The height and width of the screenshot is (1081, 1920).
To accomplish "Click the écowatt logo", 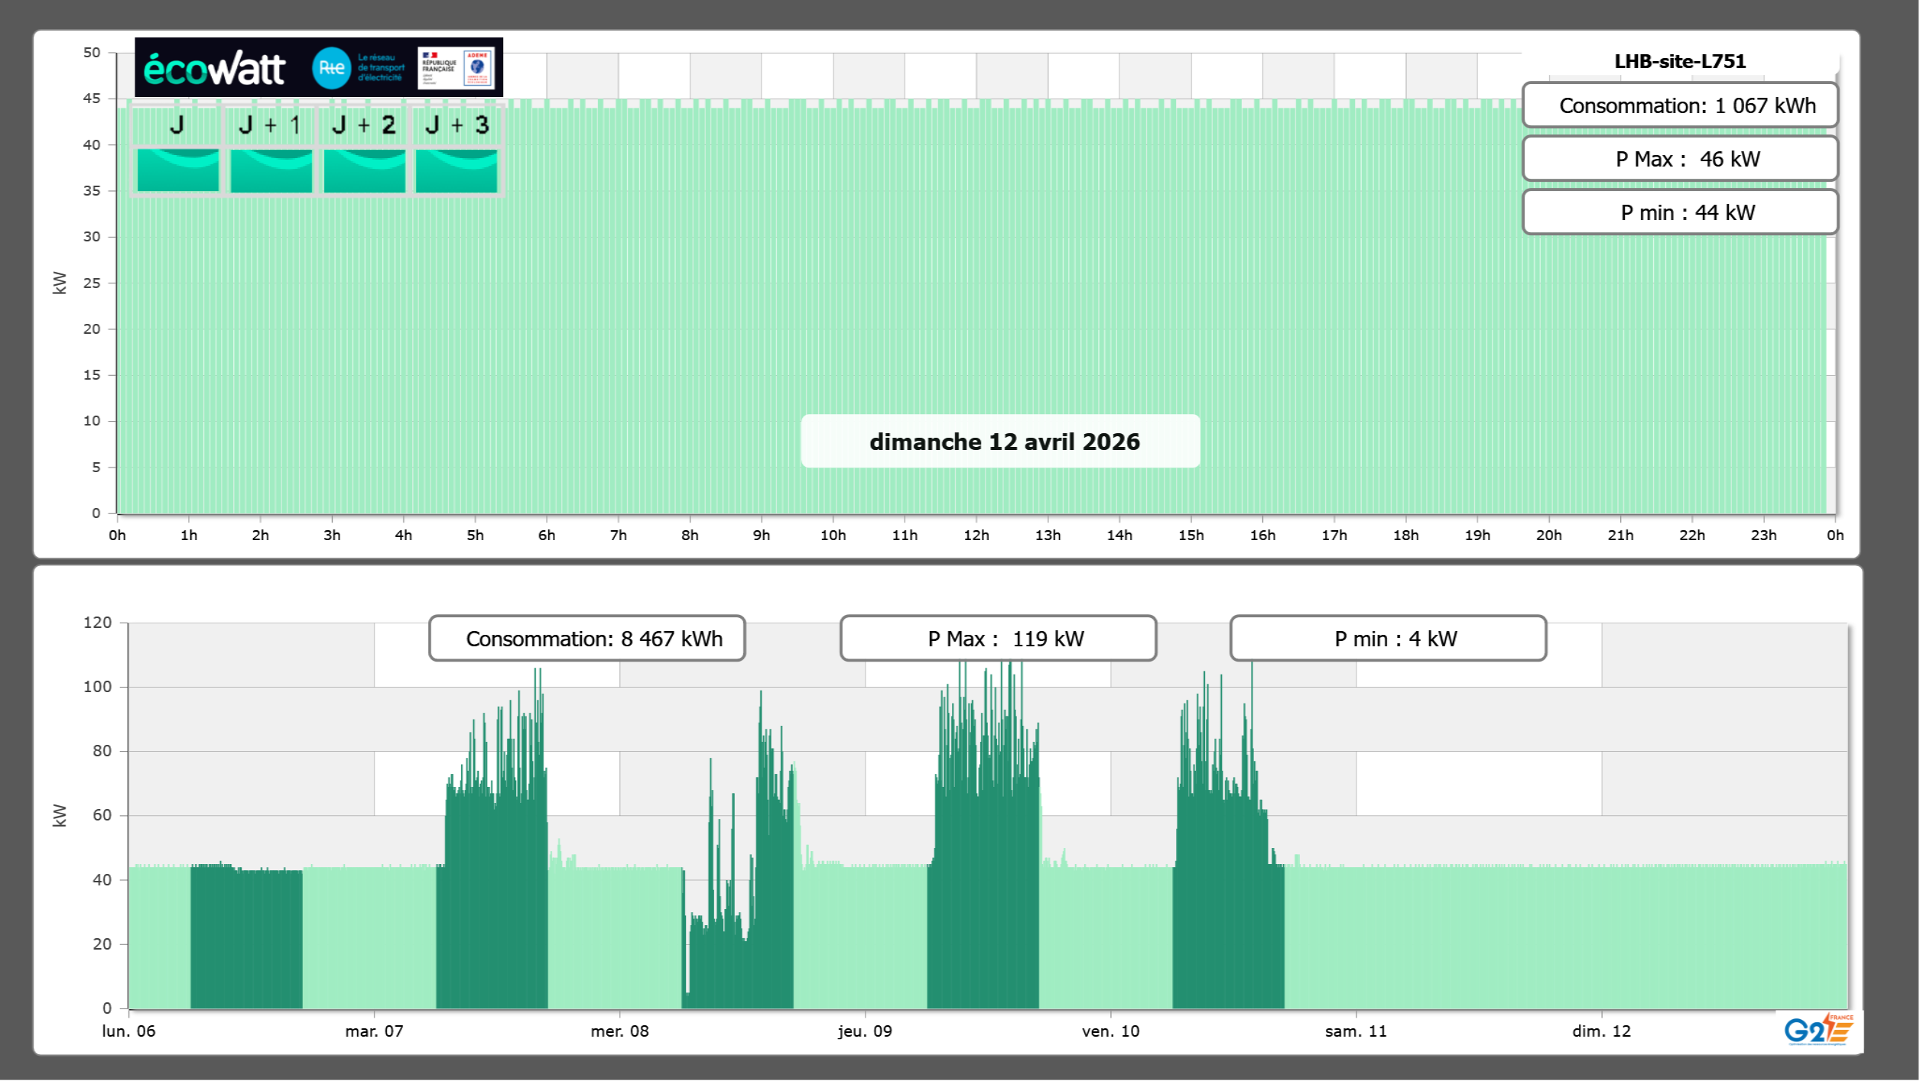I will click(214, 69).
